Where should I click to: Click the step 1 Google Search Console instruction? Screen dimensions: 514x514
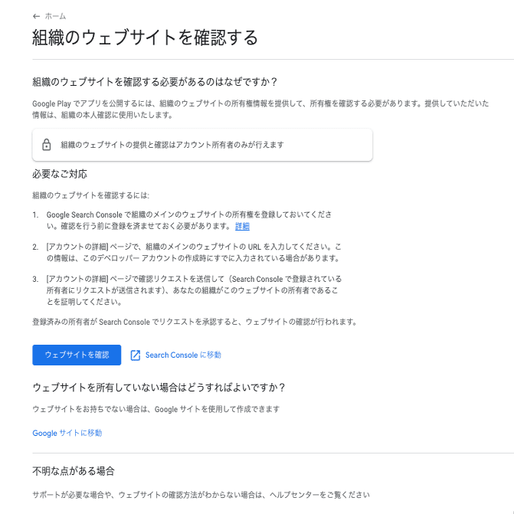189,221
